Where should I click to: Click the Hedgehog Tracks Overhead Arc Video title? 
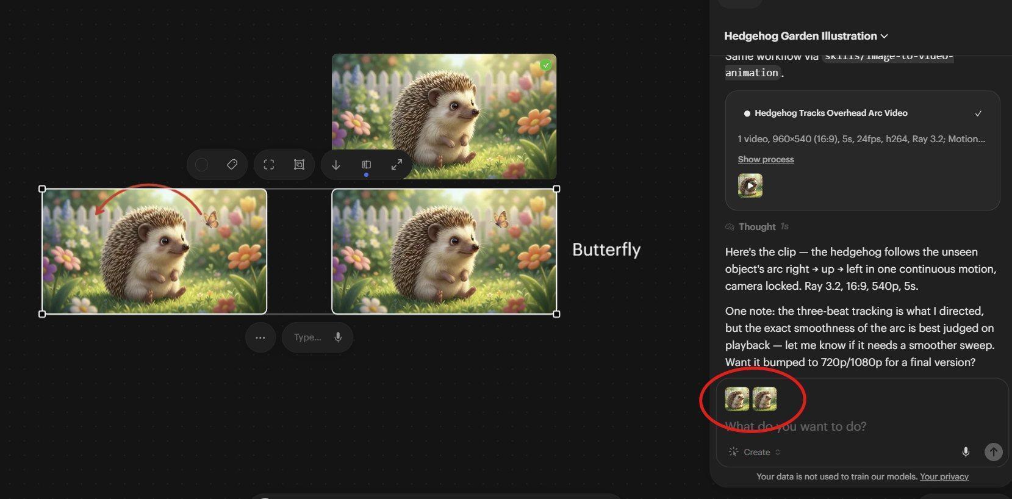pyautogui.click(x=831, y=113)
